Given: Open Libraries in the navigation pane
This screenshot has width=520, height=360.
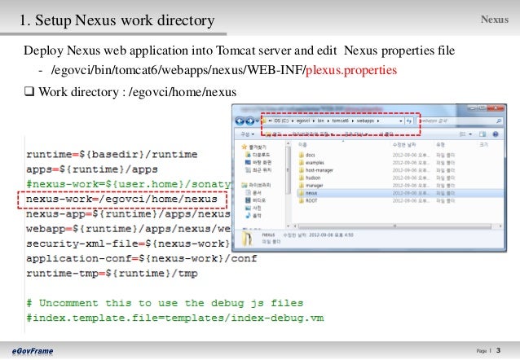Looking at the screenshot, I should (x=256, y=185).
